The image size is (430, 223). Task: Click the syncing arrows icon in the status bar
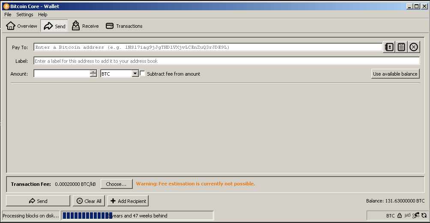click(x=424, y=216)
